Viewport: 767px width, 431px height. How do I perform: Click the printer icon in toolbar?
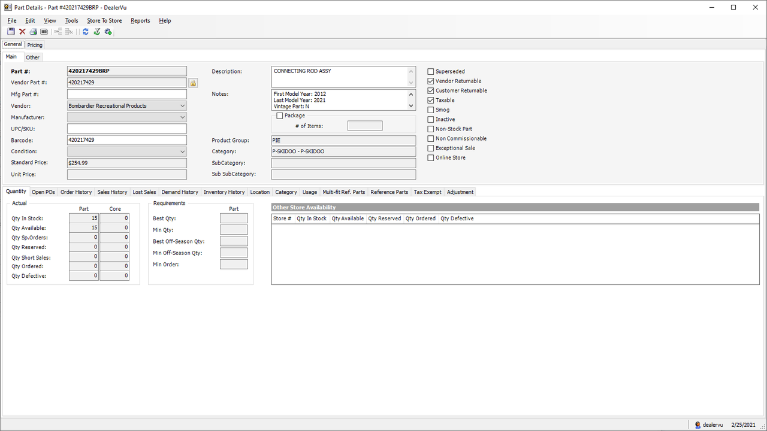pos(34,32)
